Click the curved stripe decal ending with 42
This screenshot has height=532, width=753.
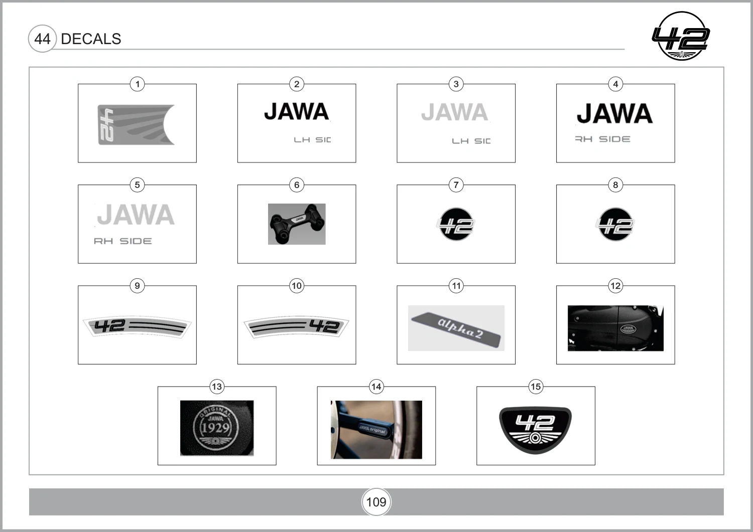click(296, 327)
